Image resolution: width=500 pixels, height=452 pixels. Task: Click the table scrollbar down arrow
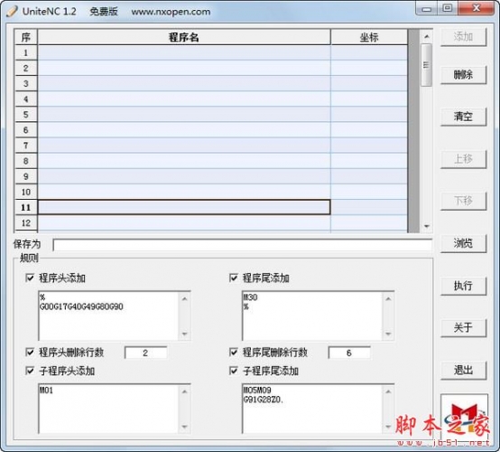click(427, 226)
